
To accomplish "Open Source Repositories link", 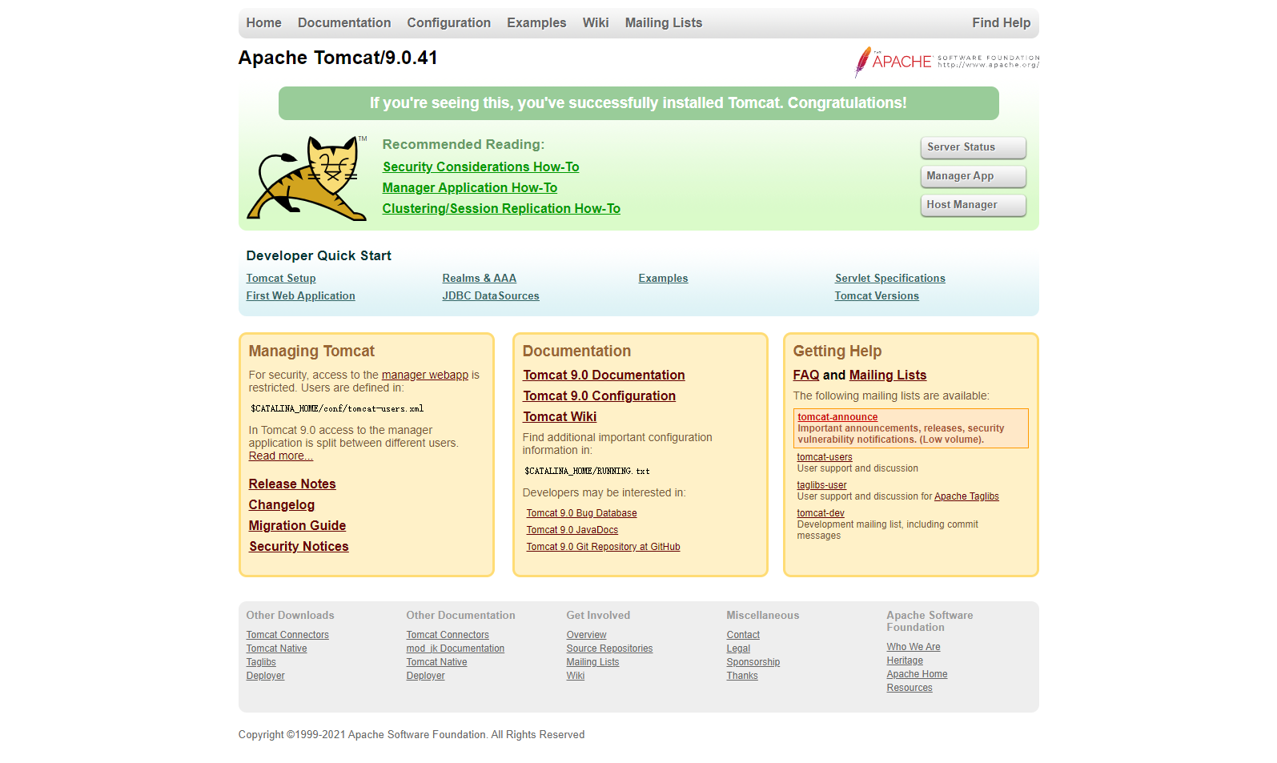I will pos(609,649).
